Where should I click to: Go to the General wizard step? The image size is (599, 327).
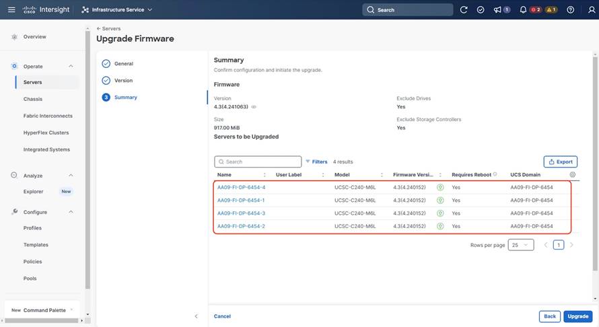click(123, 64)
